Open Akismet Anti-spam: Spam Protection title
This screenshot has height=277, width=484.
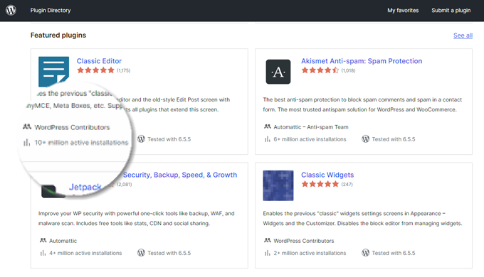tap(362, 61)
